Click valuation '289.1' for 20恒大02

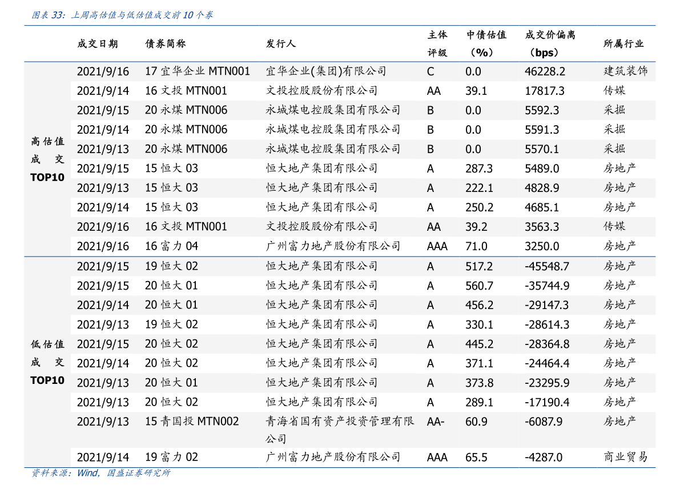point(479,402)
